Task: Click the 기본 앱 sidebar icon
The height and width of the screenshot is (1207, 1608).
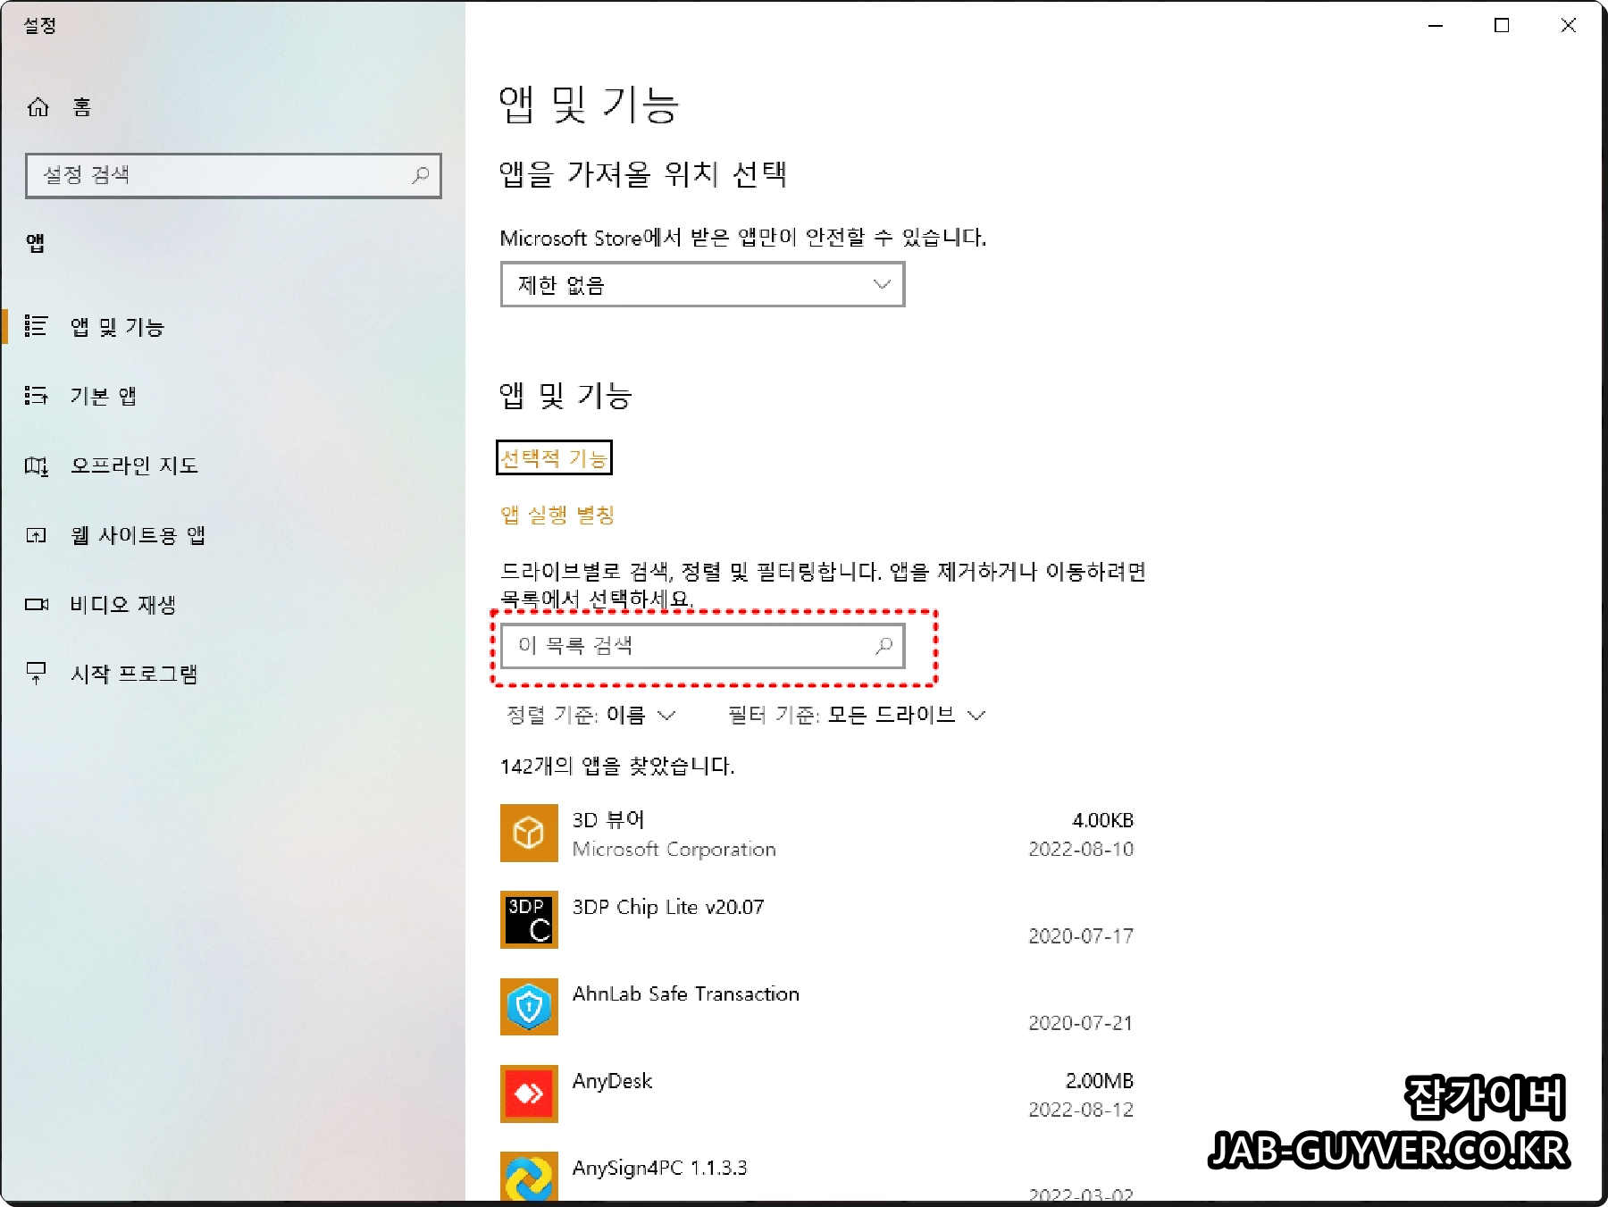Action: [x=36, y=395]
